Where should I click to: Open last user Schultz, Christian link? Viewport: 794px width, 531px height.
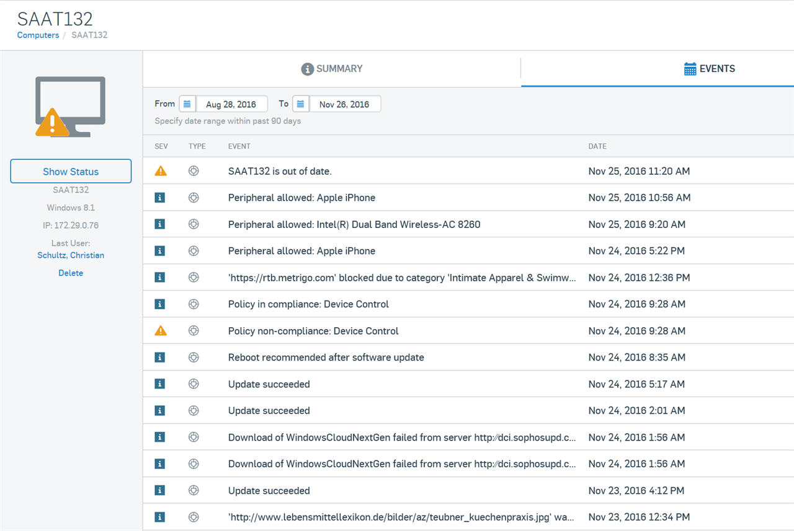coord(71,255)
